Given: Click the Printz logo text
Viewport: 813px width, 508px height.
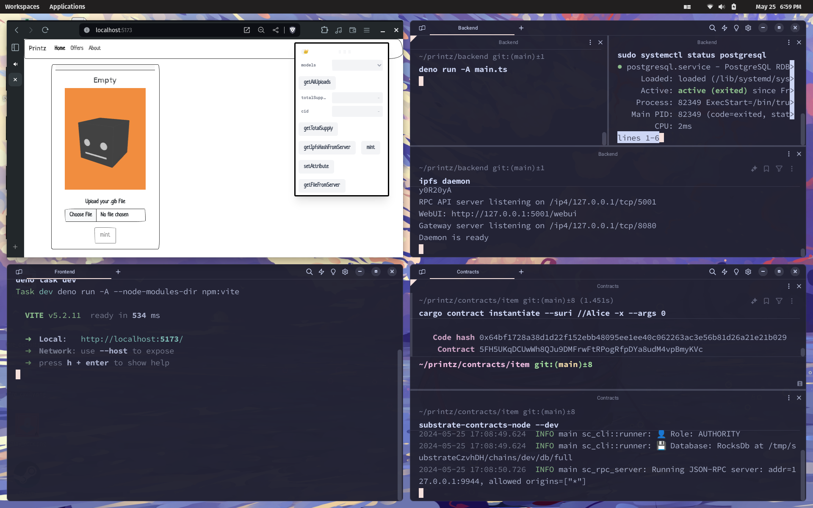Looking at the screenshot, I should click(x=37, y=48).
